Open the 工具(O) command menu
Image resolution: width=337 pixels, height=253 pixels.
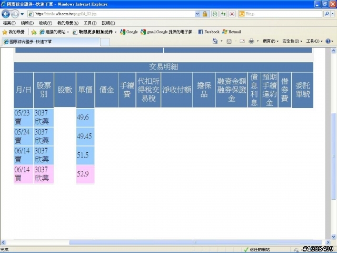click(314, 41)
